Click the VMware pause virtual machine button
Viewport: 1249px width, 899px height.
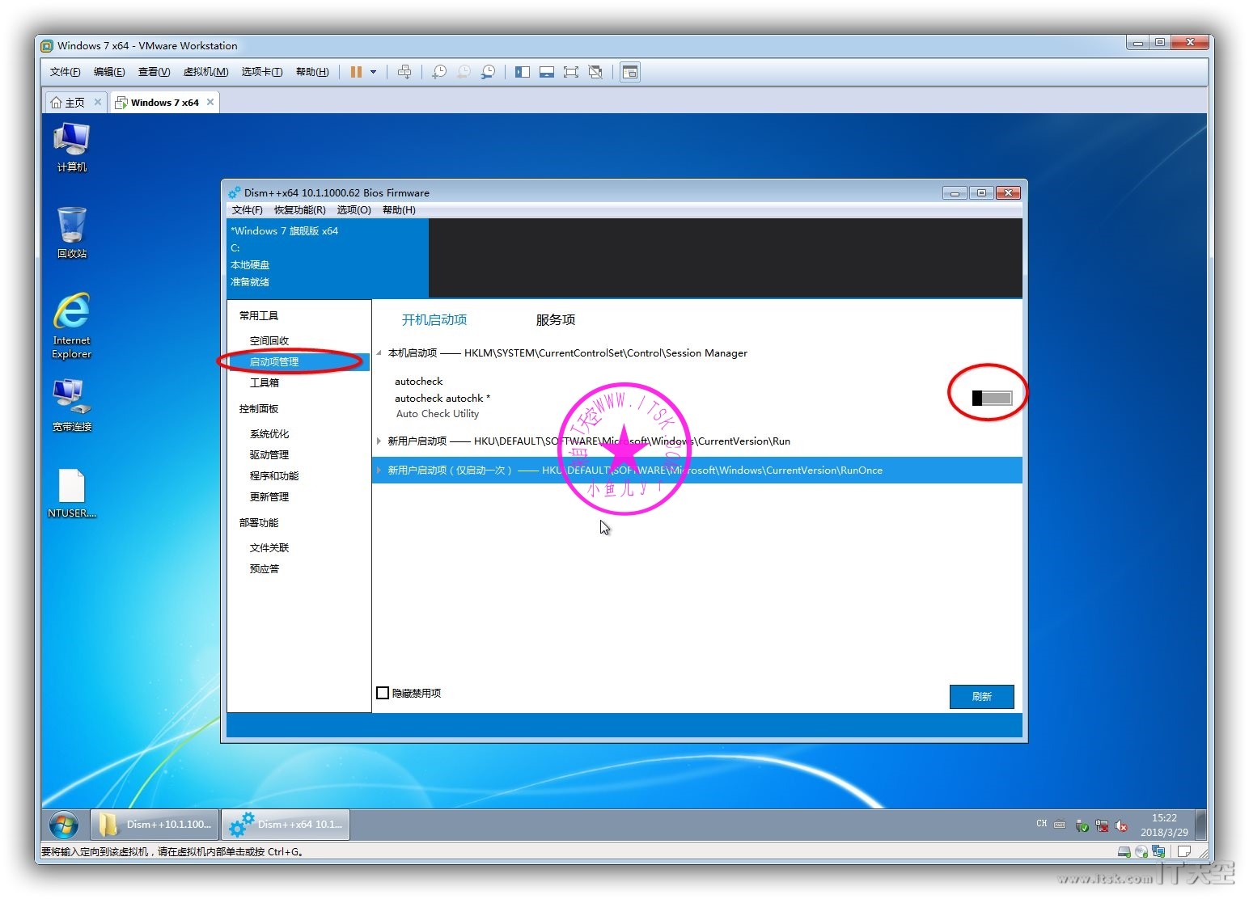point(356,72)
